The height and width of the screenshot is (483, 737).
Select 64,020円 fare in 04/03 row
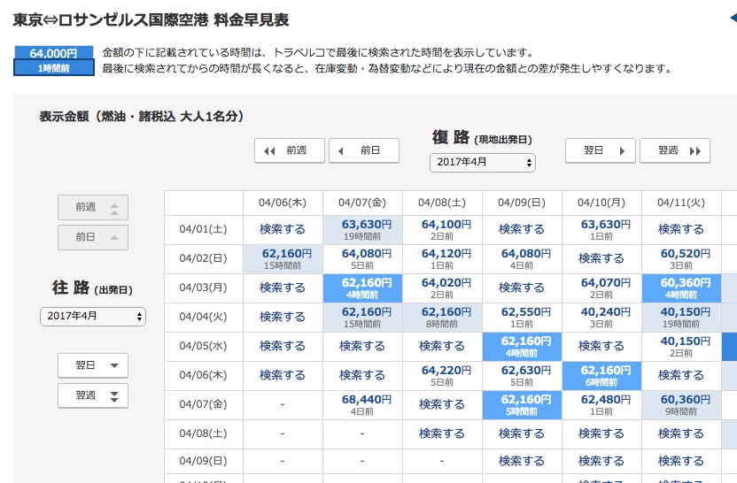[442, 288]
